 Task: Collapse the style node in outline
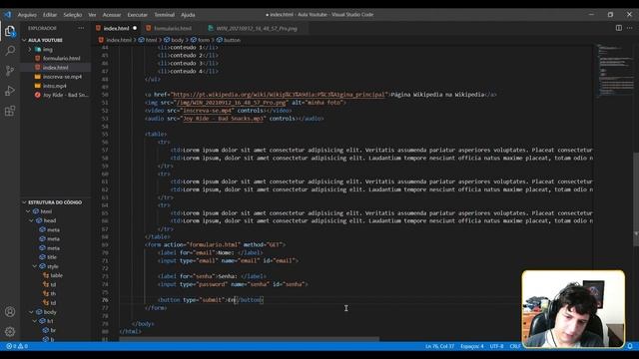coord(35,266)
